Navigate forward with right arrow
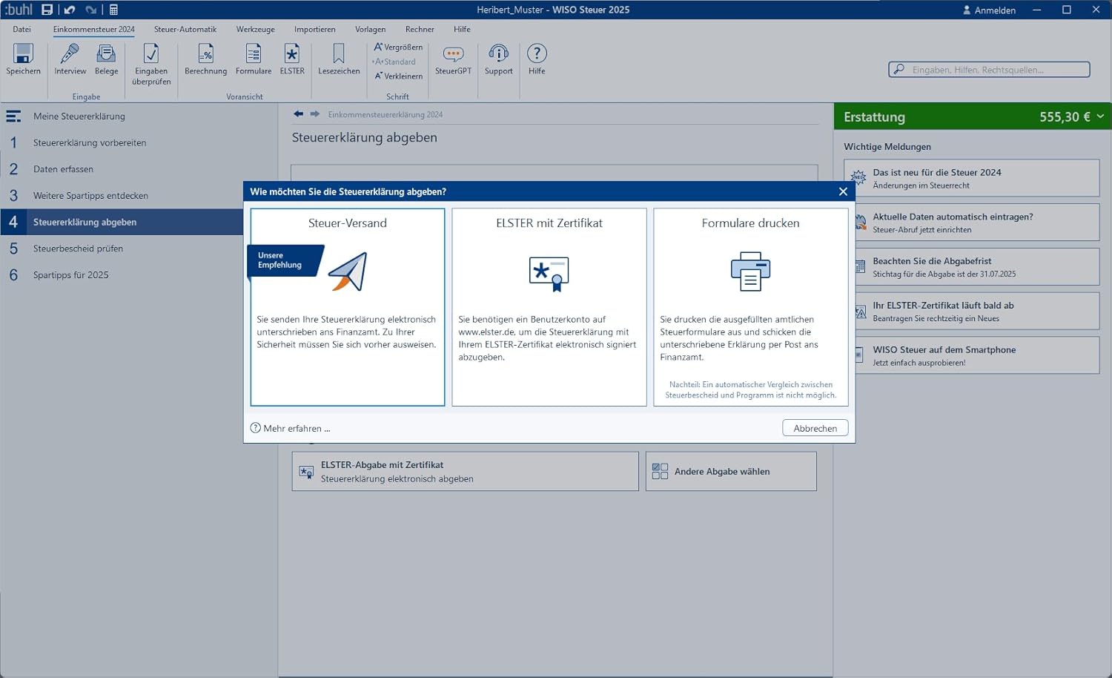 (x=314, y=113)
